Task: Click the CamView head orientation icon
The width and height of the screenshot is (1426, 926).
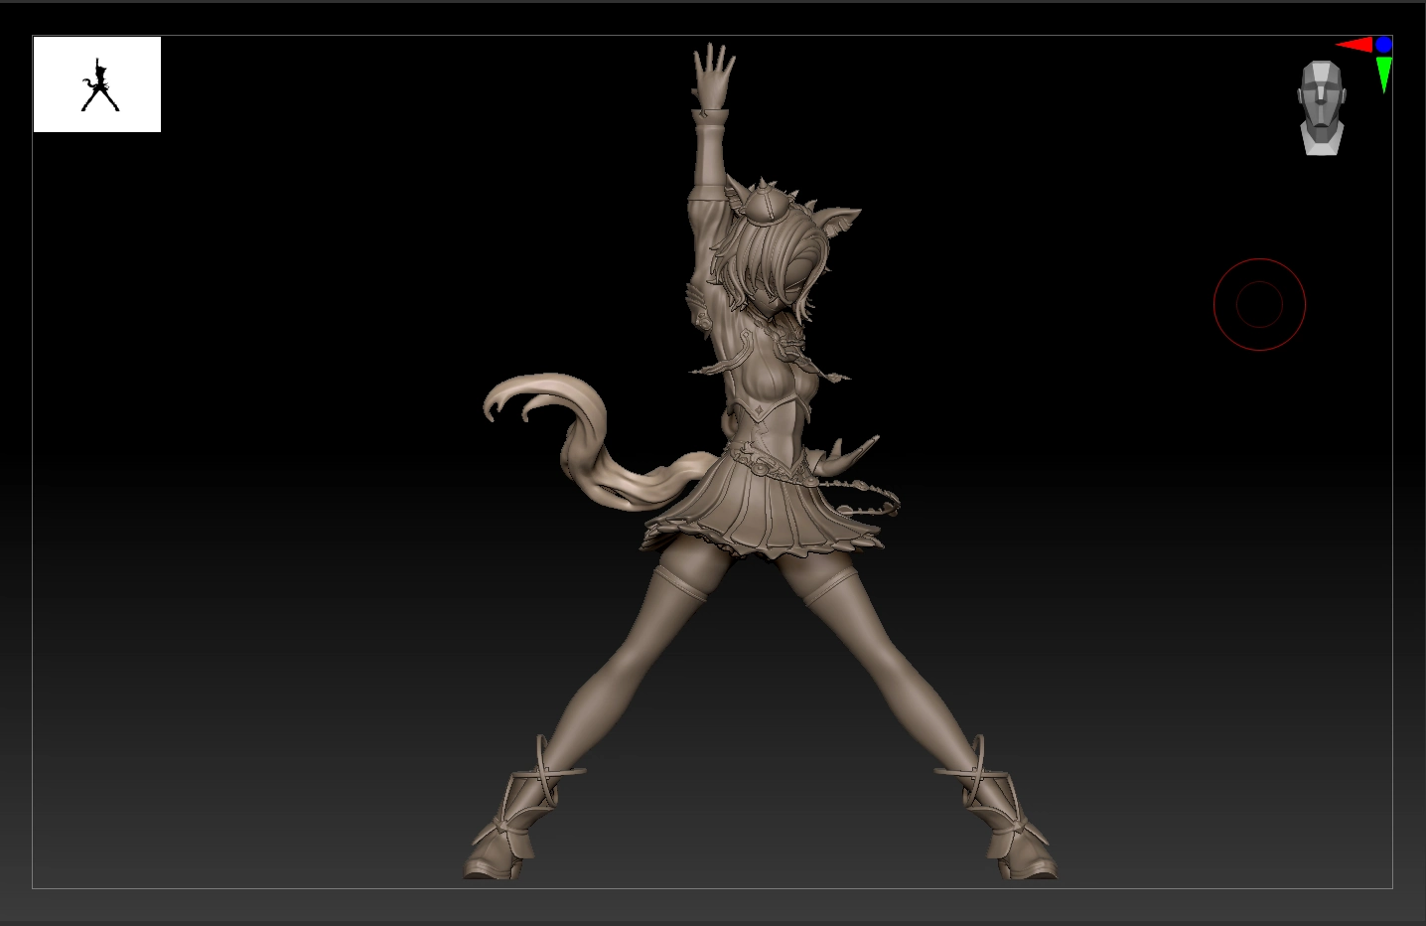Action: pyautogui.click(x=1322, y=108)
